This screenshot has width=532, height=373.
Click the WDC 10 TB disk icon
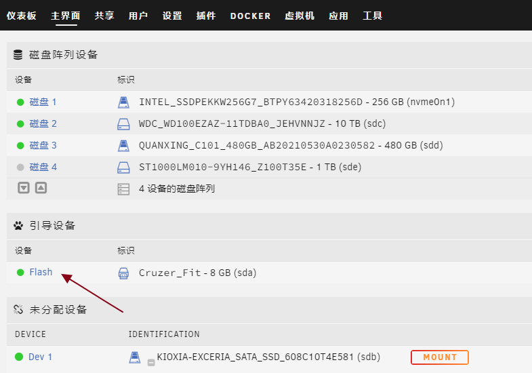pos(123,124)
